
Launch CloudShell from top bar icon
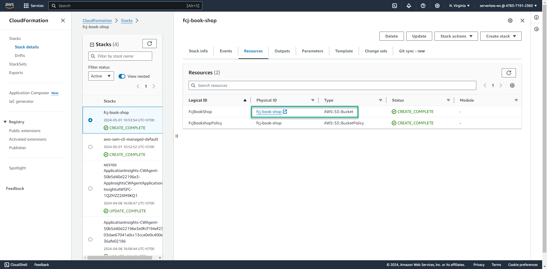click(x=395, y=6)
